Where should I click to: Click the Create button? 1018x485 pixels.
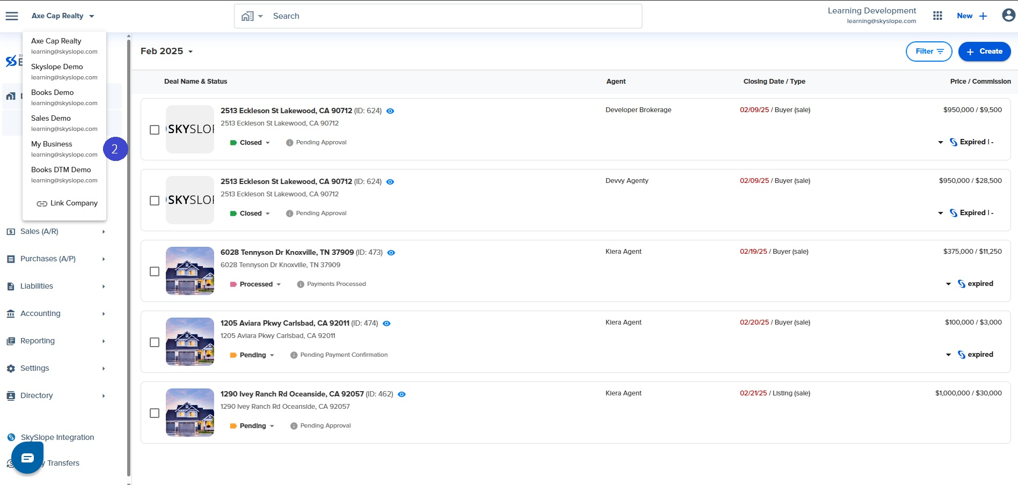pos(984,52)
